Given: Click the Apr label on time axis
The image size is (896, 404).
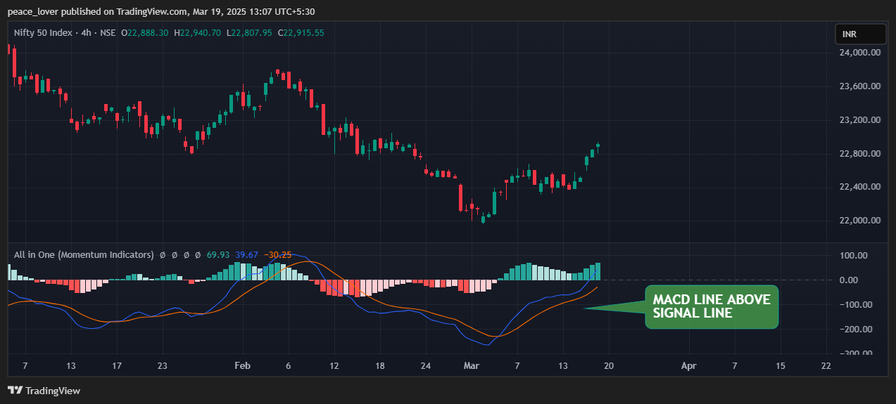Looking at the screenshot, I should [689, 366].
